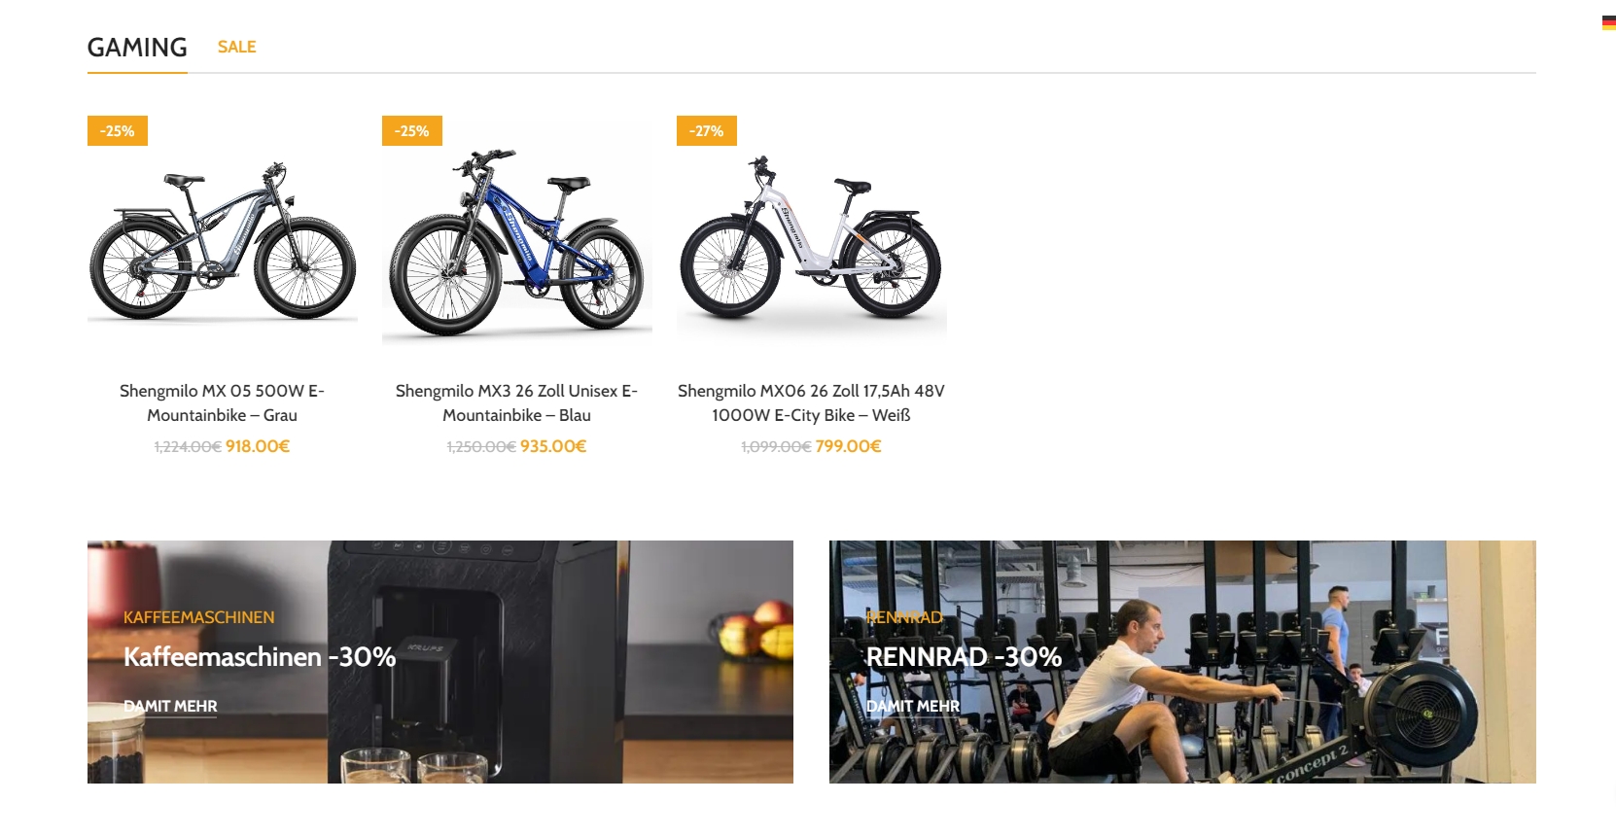Click the RENNRAD -30% banner heading
Viewport: 1616px width, 837px height.
[x=964, y=657]
